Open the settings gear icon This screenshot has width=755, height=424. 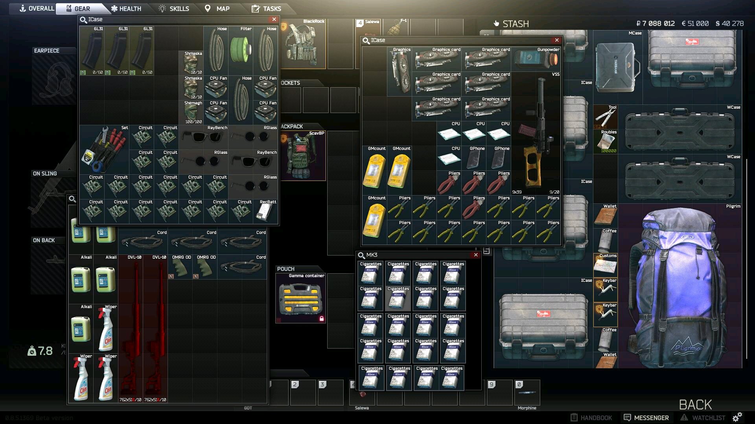(737, 417)
